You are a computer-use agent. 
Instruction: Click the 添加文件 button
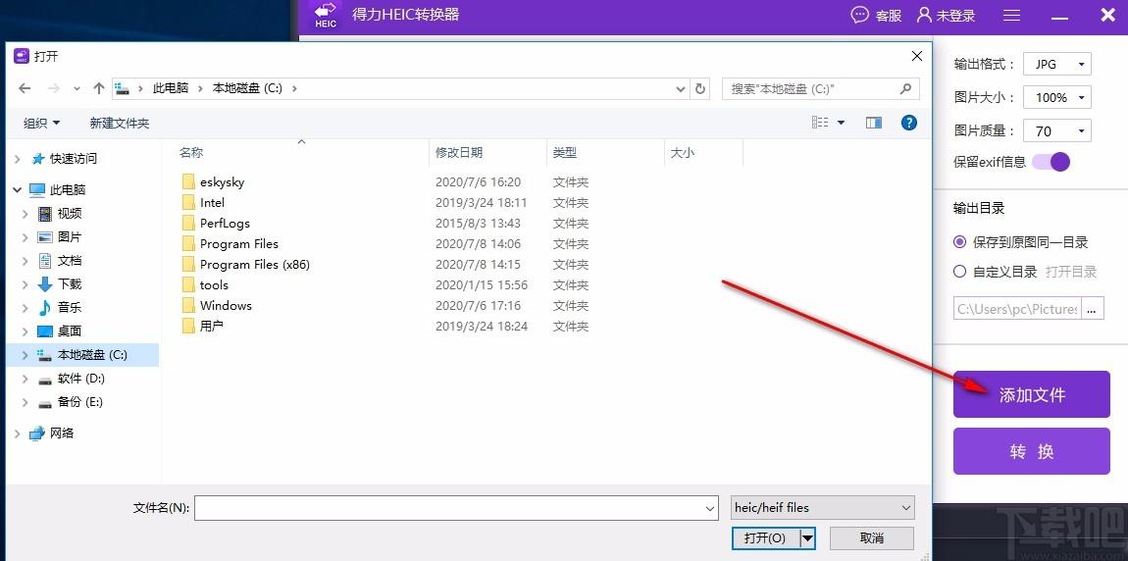1032,394
